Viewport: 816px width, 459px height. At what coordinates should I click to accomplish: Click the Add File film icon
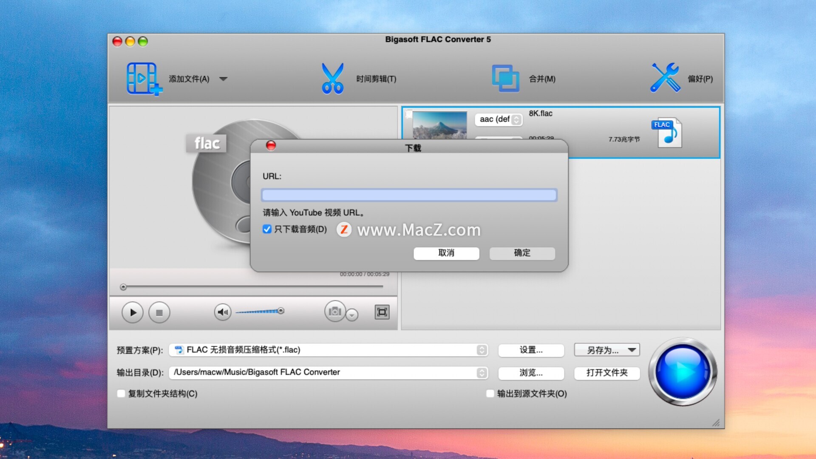pyautogui.click(x=144, y=79)
